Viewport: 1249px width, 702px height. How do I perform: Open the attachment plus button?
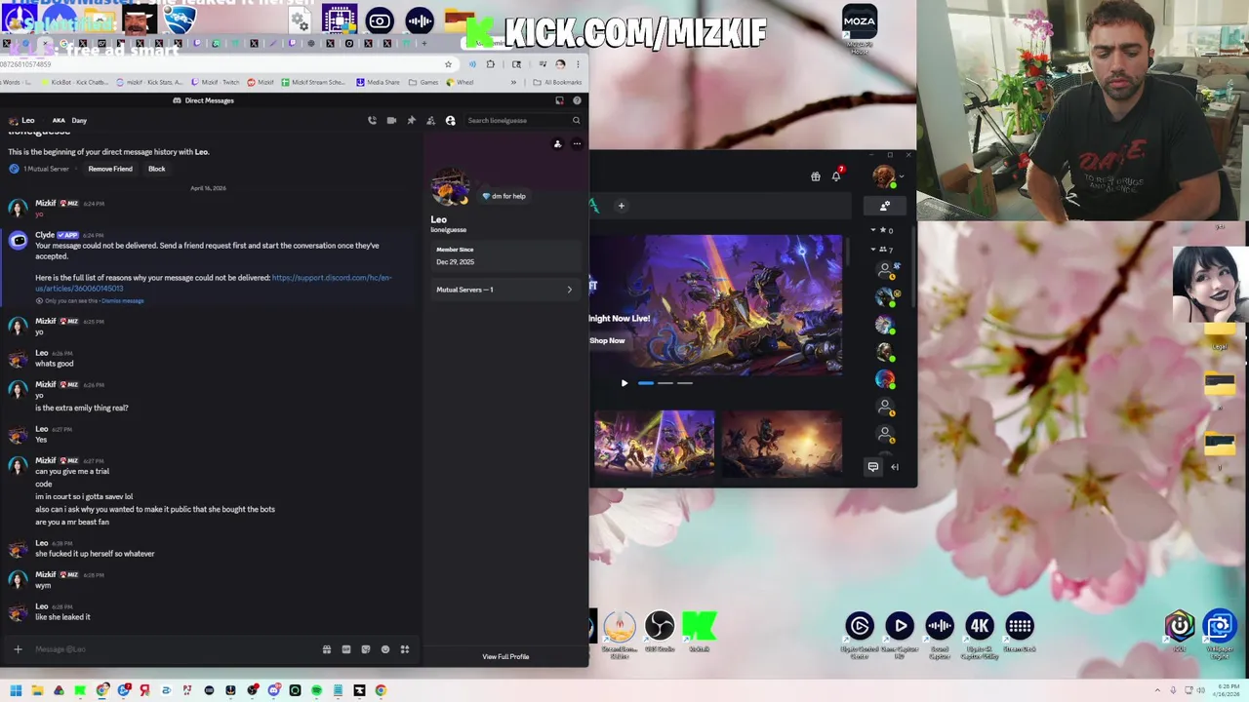[18, 649]
